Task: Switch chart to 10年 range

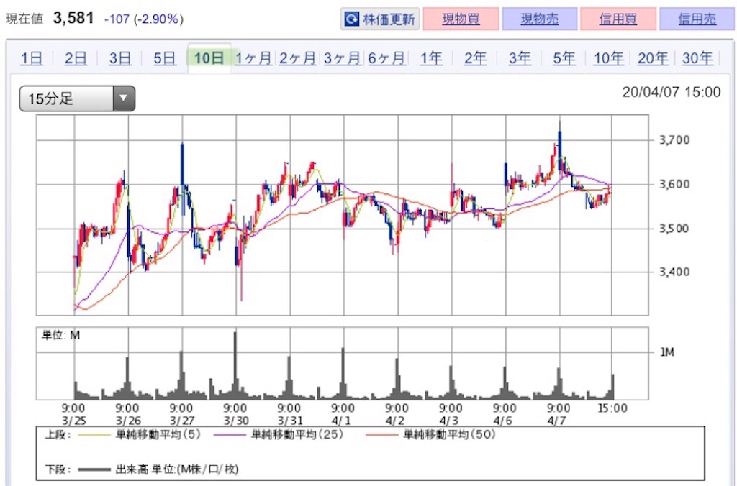Action: coord(608,58)
